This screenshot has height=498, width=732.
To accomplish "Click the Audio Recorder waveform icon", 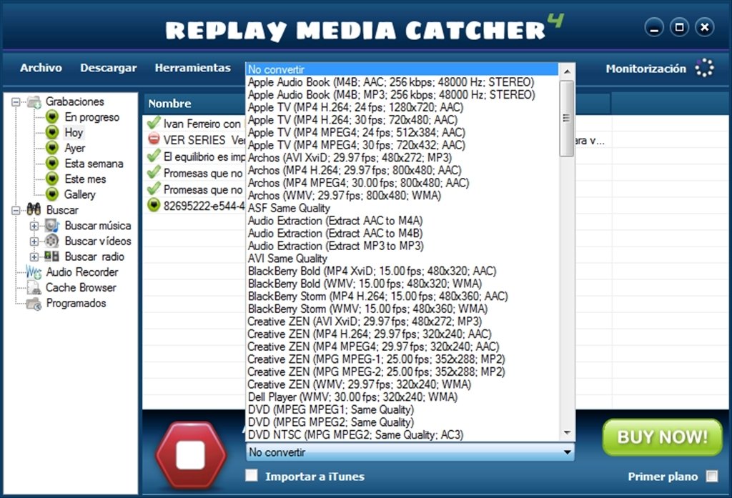I will 34,272.
